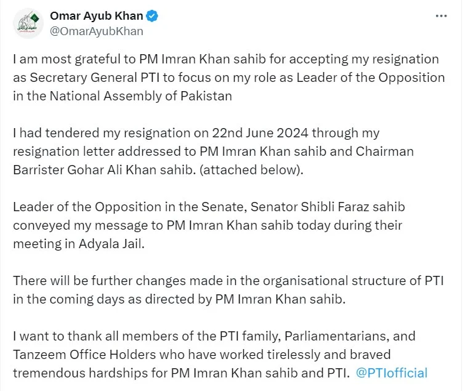
Task: Click the paragraph starting "I am most grateful"
Action: tap(228, 78)
